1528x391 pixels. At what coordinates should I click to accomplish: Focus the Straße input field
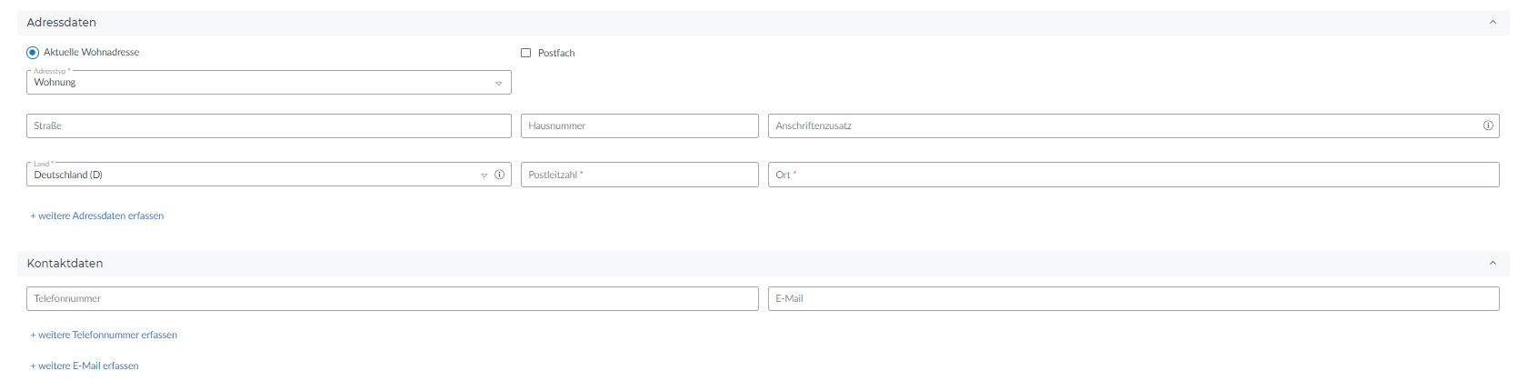click(x=268, y=125)
